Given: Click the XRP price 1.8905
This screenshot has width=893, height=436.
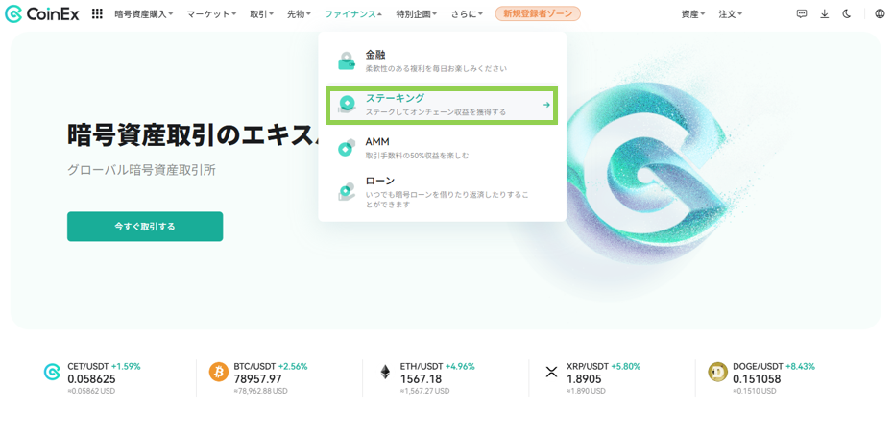Looking at the screenshot, I should (x=585, y=379).
